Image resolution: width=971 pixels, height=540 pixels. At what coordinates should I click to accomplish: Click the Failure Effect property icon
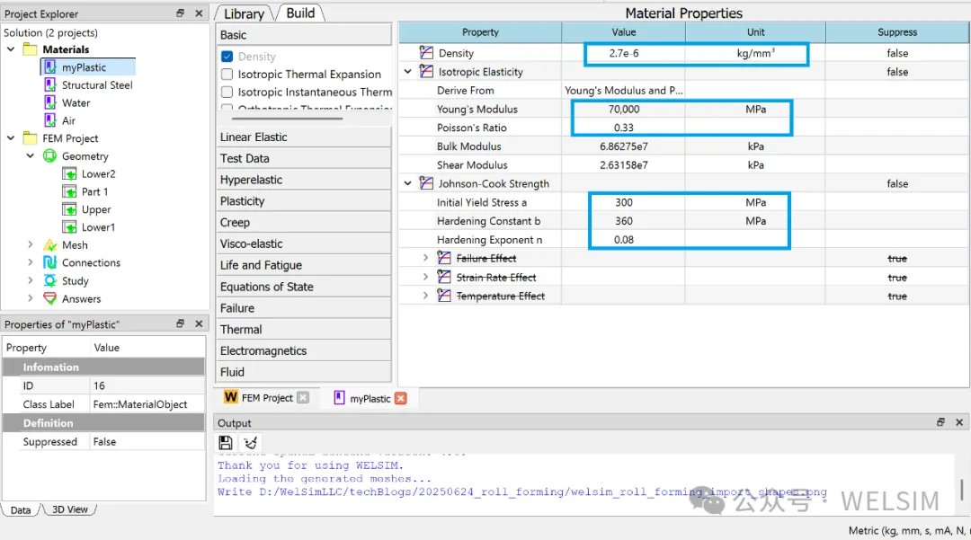click(444, 258)
